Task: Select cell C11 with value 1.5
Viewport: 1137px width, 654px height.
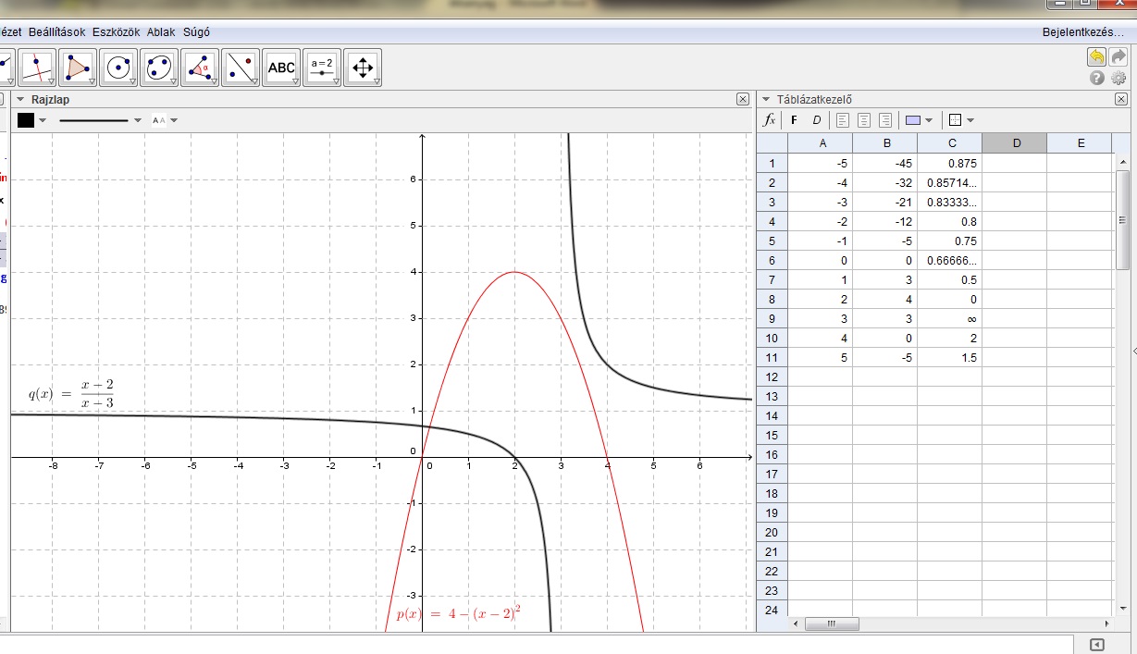Action: (950, 357)
